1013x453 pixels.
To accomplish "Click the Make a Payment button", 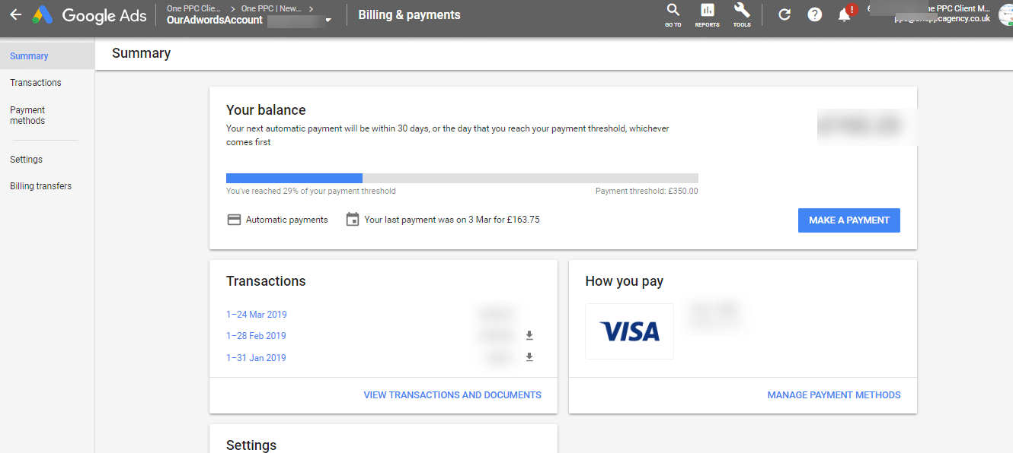I will [848, 220].
